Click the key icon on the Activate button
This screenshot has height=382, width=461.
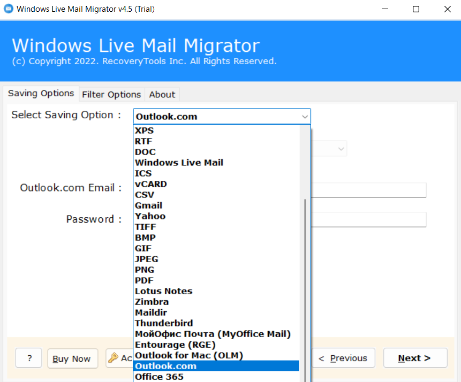pos(113,358)
